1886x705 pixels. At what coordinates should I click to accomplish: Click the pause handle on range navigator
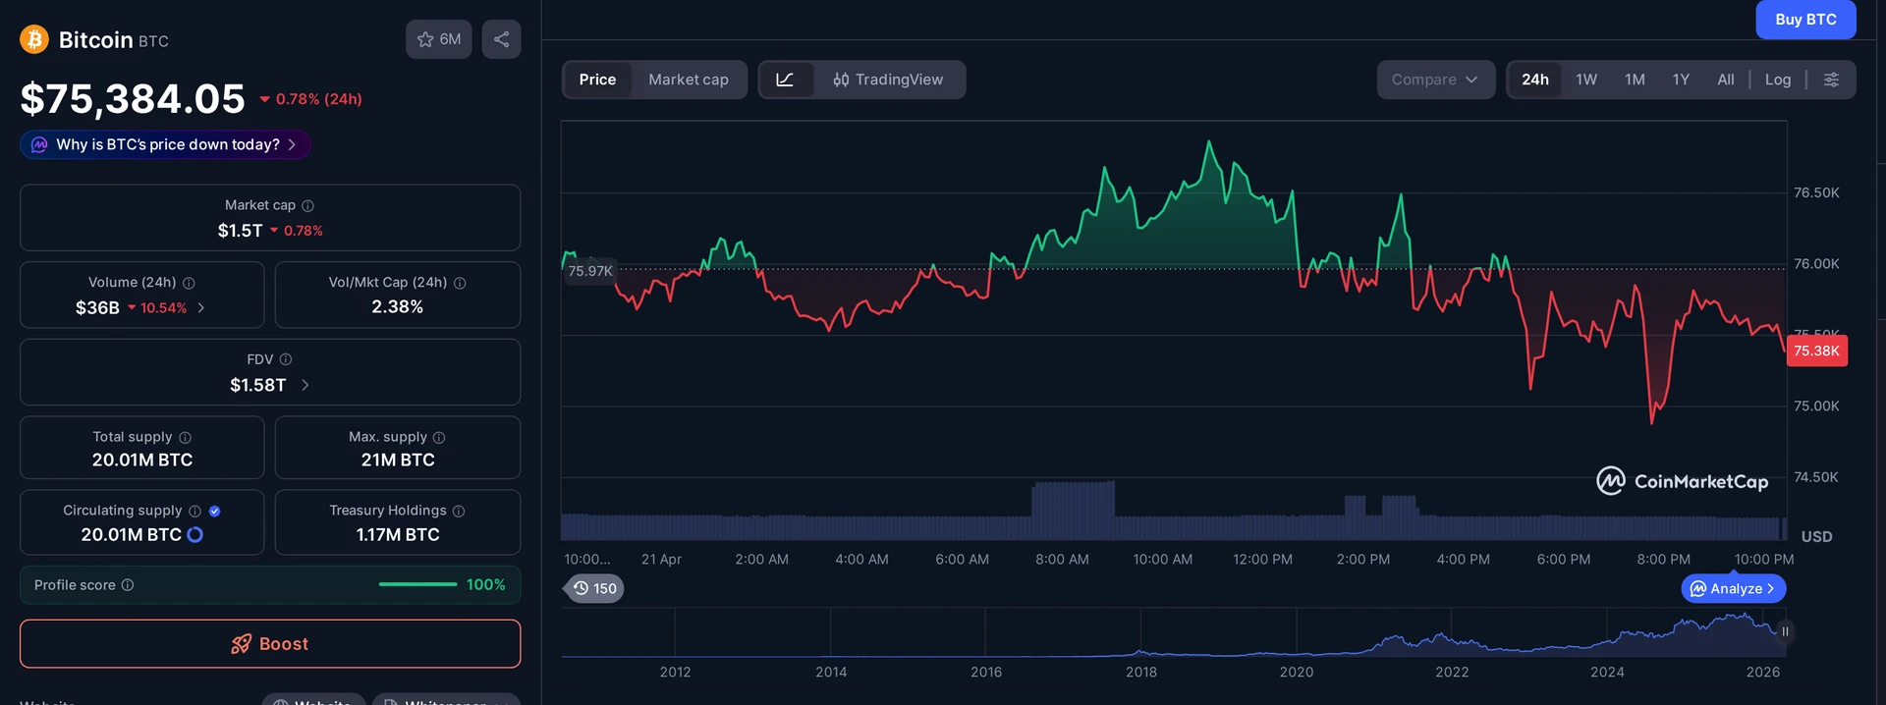click(x=1785, y=631)
